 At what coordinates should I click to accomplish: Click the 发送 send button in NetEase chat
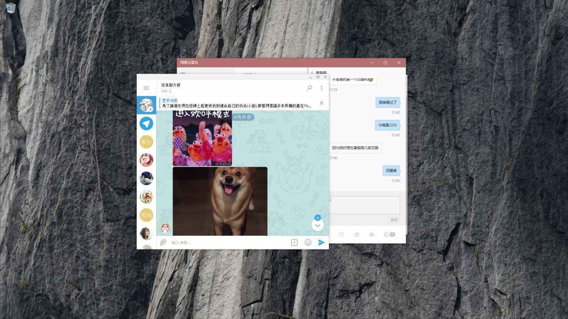tap(394, 220)
